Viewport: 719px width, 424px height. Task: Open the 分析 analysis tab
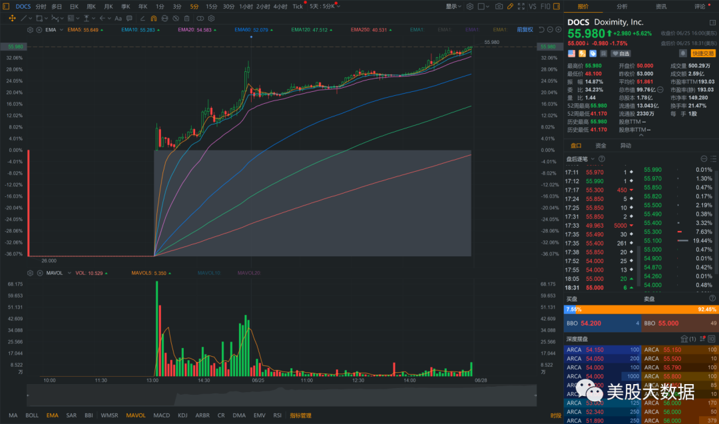tap(622, 7)
